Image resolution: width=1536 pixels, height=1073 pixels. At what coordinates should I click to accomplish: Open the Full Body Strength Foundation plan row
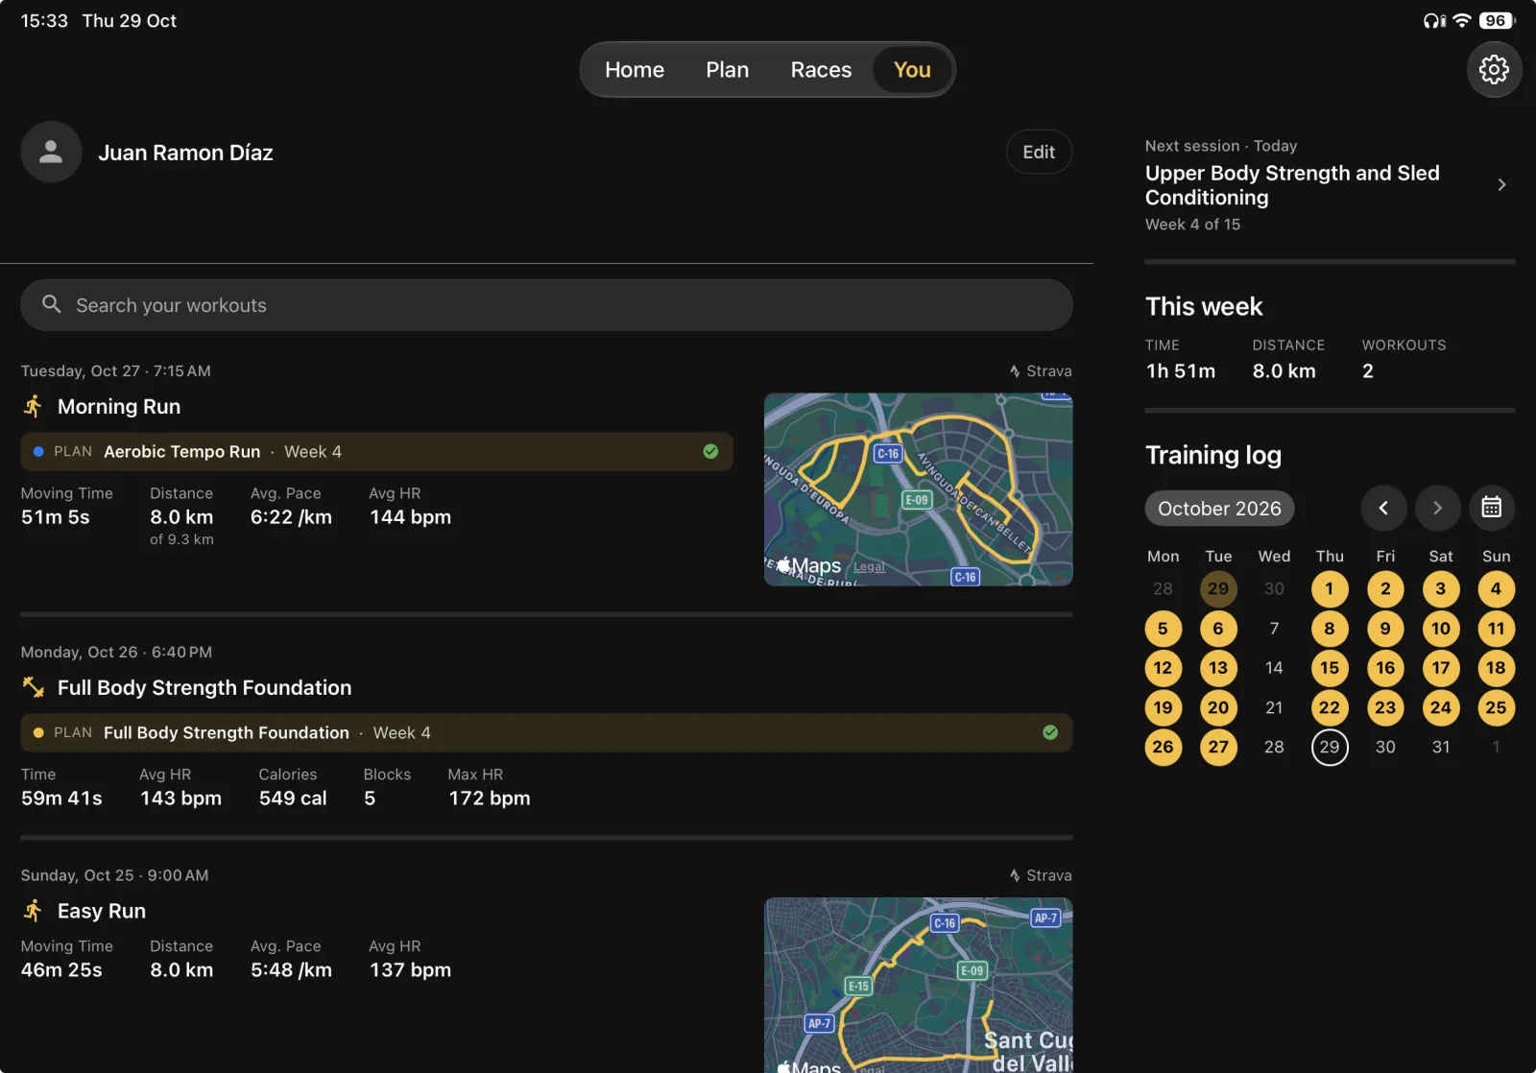coord(546,732)
